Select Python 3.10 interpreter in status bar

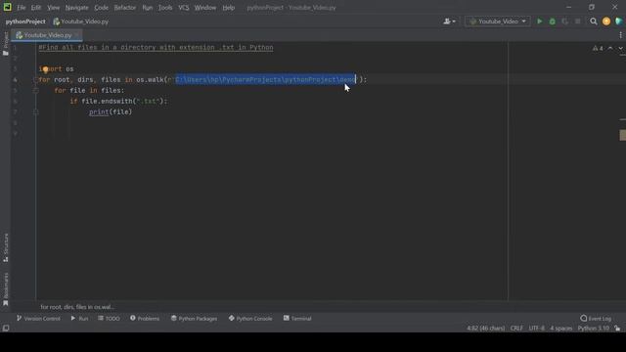coord(594,329)
